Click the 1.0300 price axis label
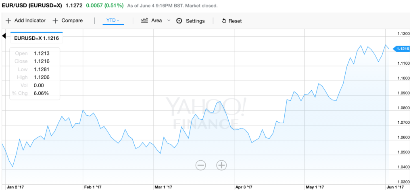Image resolution: width=413 pixels, height=194 pixels. tap(403, 182)
